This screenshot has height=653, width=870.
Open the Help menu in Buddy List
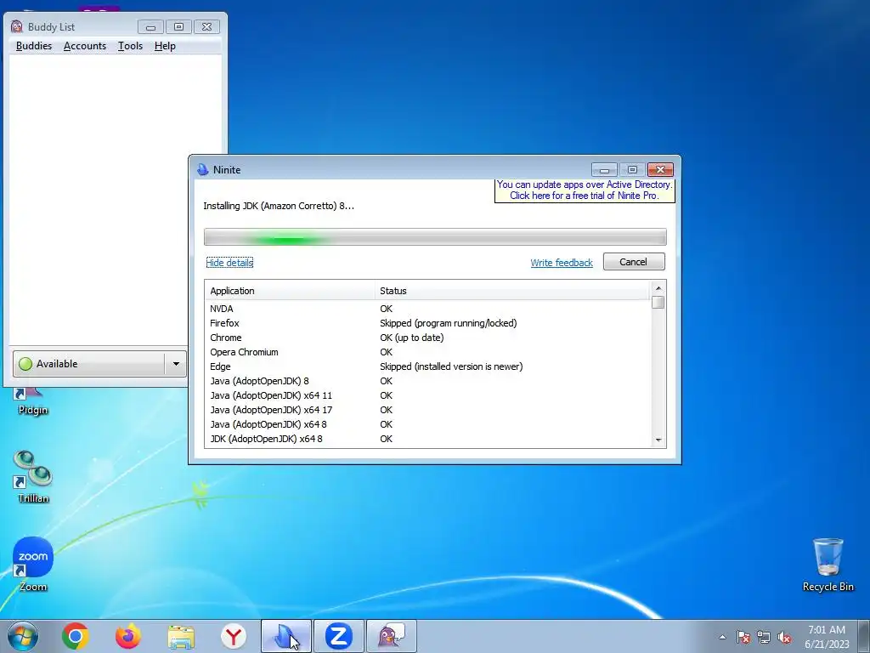point(165,46)
